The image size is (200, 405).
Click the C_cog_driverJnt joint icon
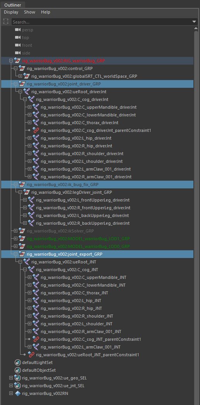tap(31, 99)
